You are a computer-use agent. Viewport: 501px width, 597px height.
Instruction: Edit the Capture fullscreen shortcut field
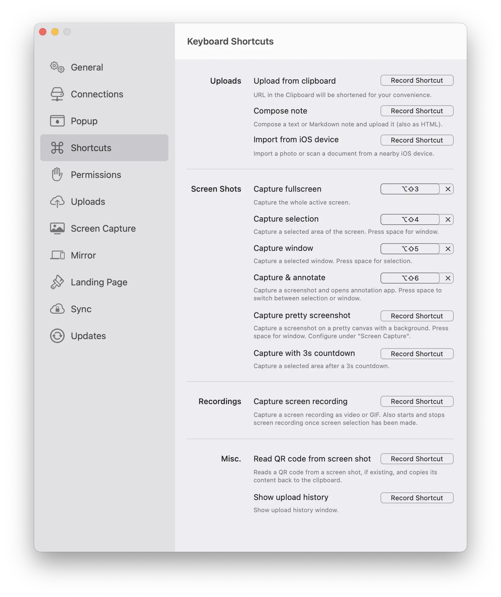410,189
